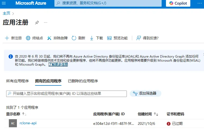Open more options beside page title
204x131 pixels.
(x=46, y=23)
